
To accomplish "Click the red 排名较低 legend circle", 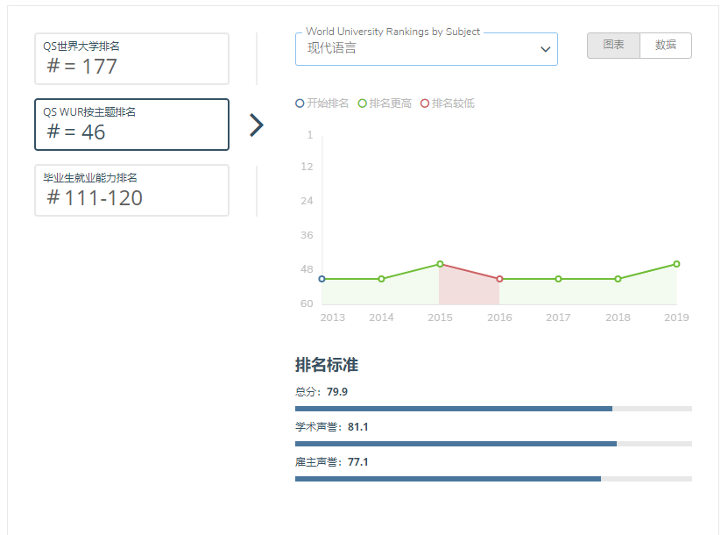I will coord(425,103).
